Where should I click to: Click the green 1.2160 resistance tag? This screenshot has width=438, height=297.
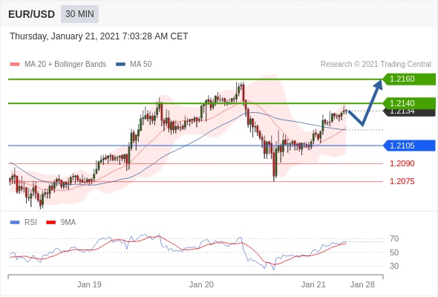pyautogui.click(x=409, y=79)
